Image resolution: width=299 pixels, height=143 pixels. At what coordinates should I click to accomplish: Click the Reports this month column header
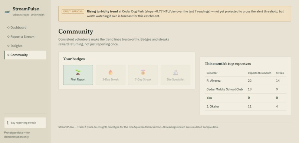tap(259, 73)
